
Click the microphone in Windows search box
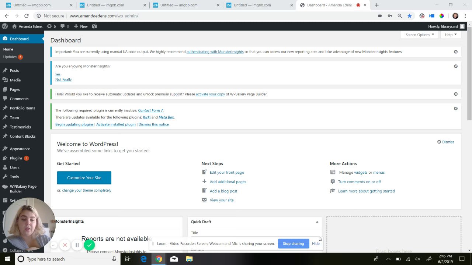114,259
